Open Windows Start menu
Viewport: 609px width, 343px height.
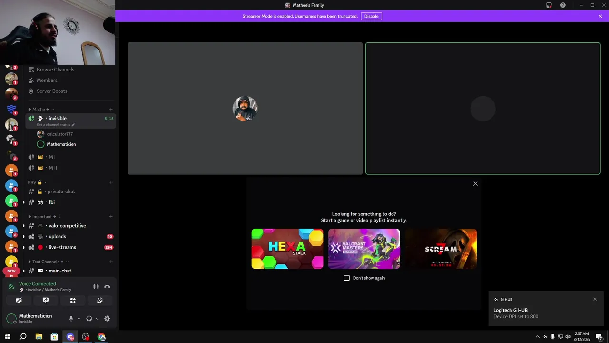pos(8,337)
